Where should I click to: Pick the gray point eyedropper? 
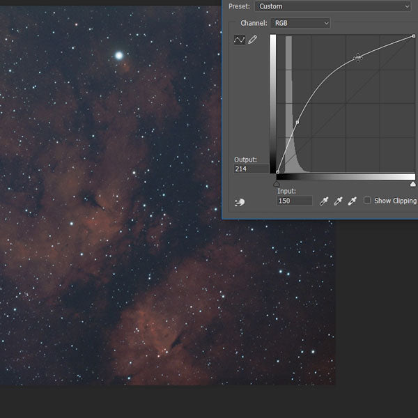[338, 201]
